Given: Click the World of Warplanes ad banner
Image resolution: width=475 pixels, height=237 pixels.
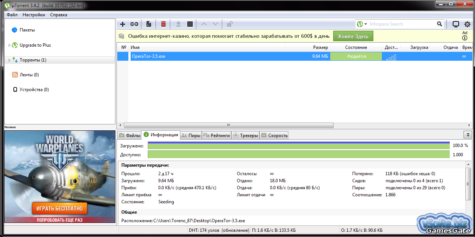Looking at the screenshot, I should point(60,177).
